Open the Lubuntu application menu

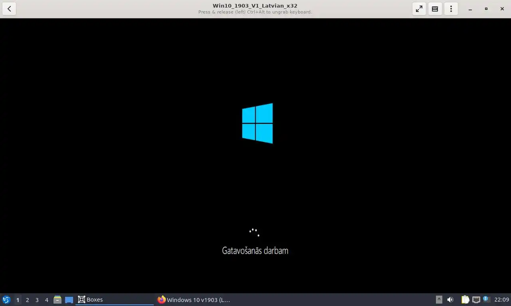pyautogui.click(x=6, y=300)
